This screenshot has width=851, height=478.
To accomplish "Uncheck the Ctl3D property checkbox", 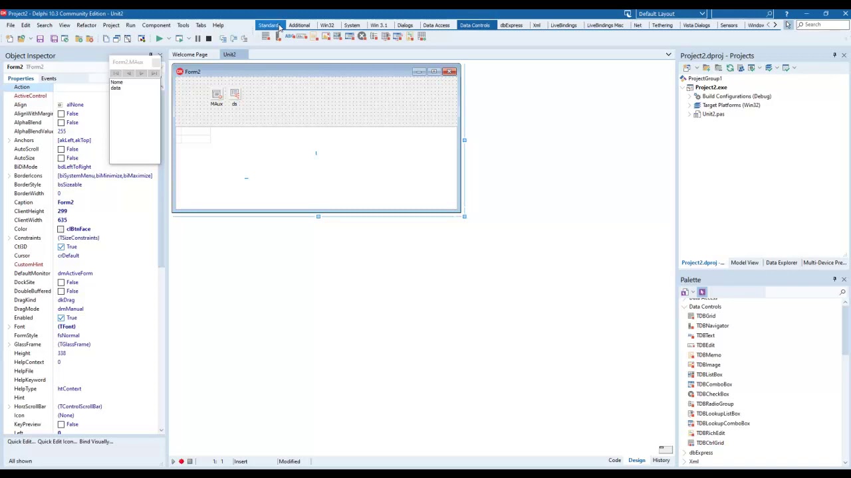I will [61, 247].
